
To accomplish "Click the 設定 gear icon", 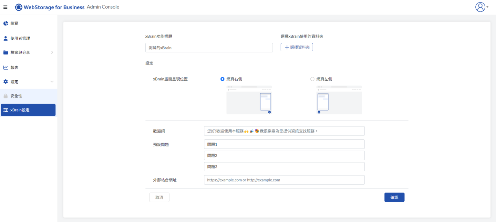I will [x=5, y=82].
